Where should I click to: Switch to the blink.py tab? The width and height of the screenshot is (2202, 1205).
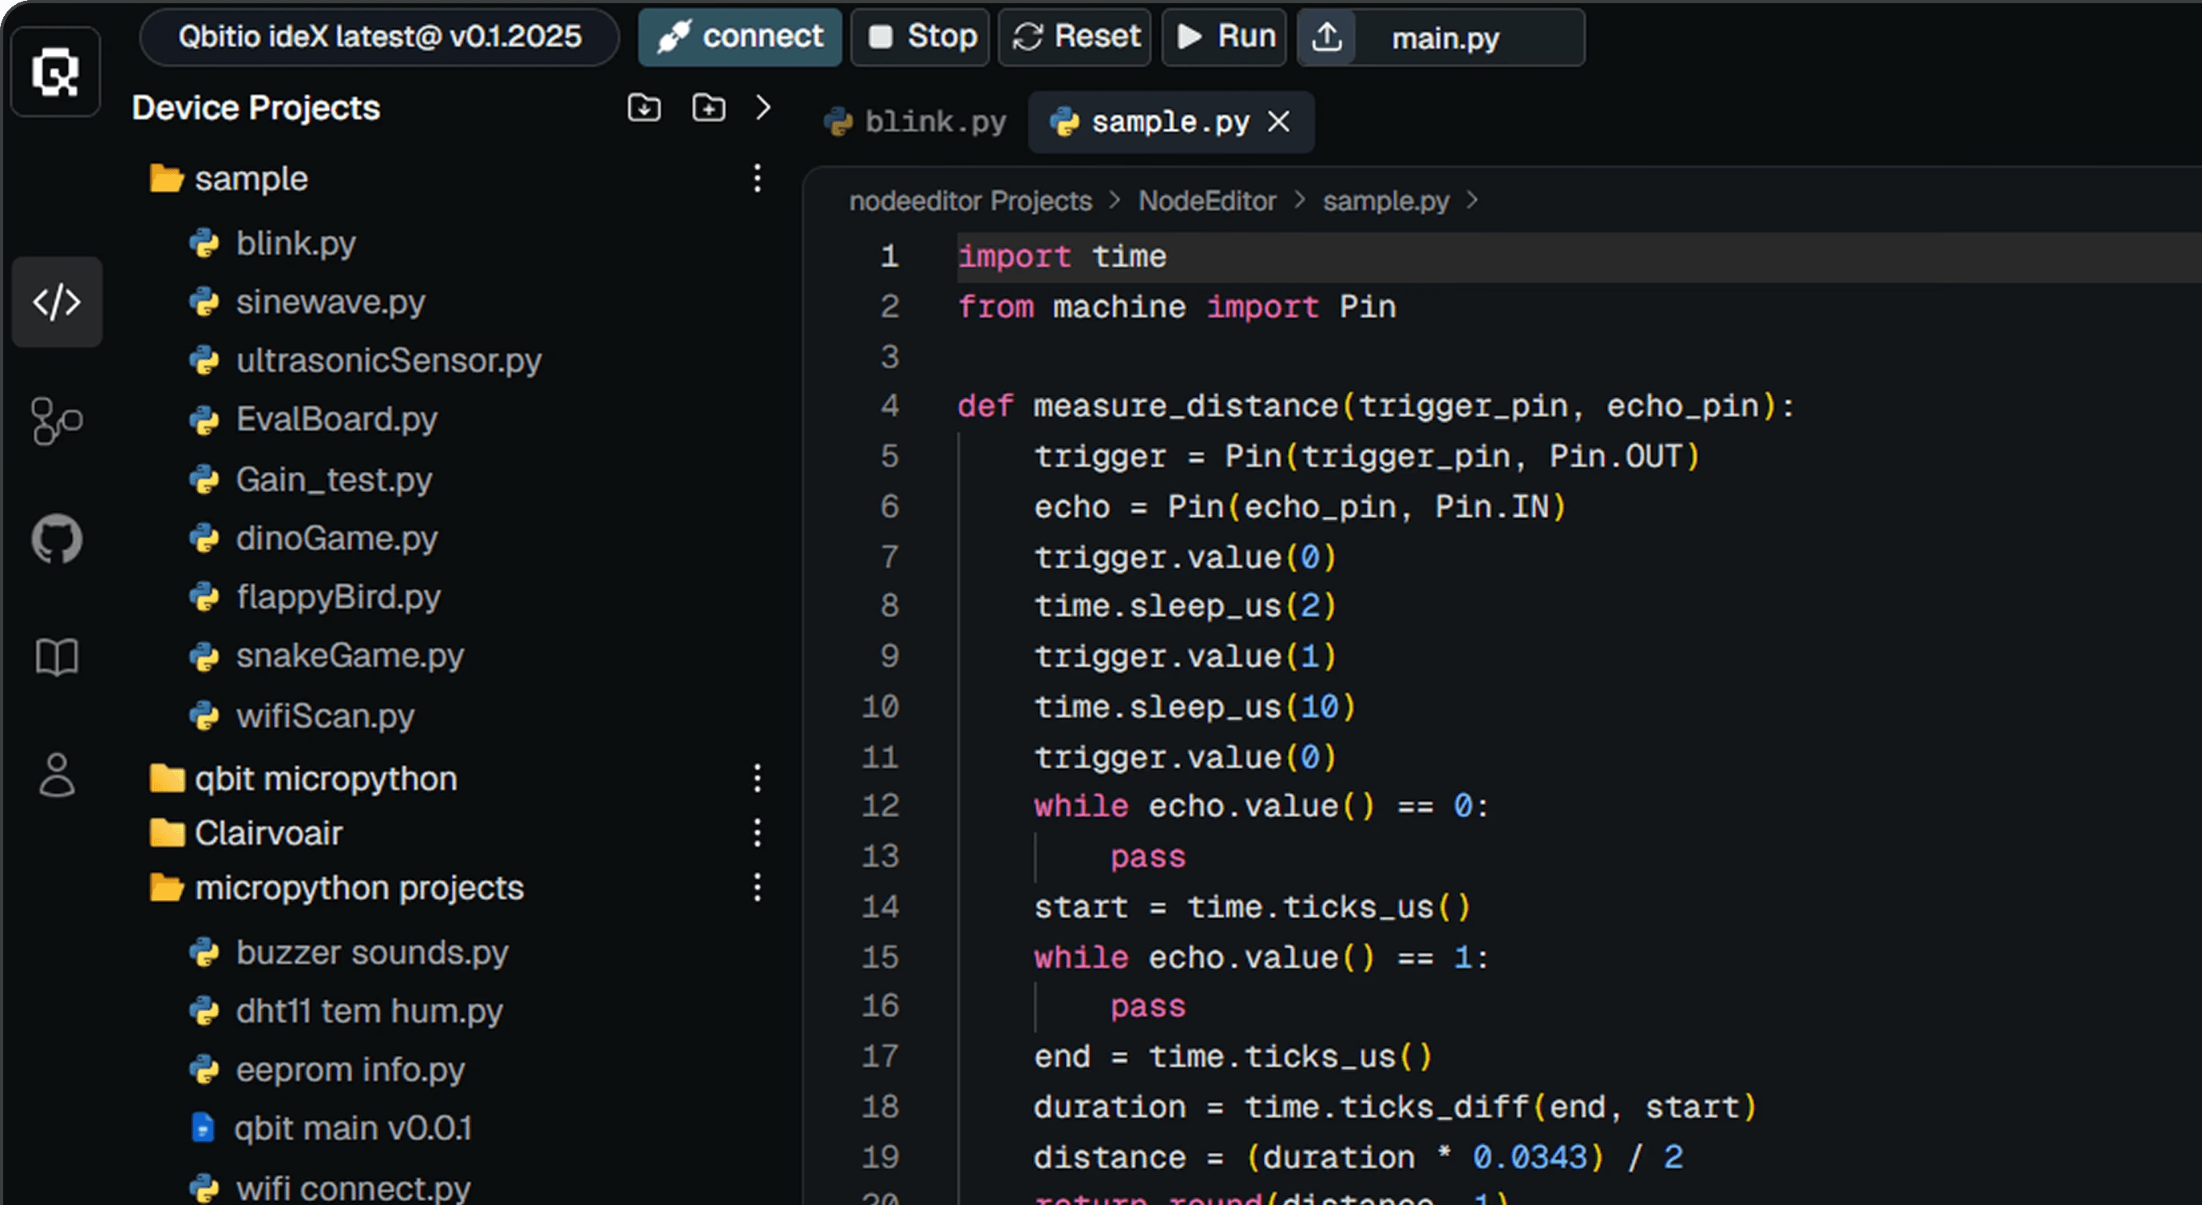[933, 121]
